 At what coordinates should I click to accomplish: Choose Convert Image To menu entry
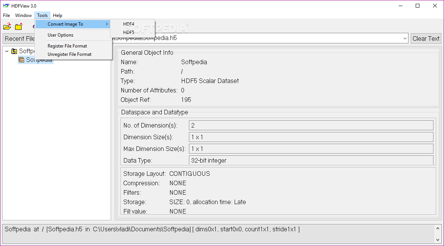tap(73, 24)
